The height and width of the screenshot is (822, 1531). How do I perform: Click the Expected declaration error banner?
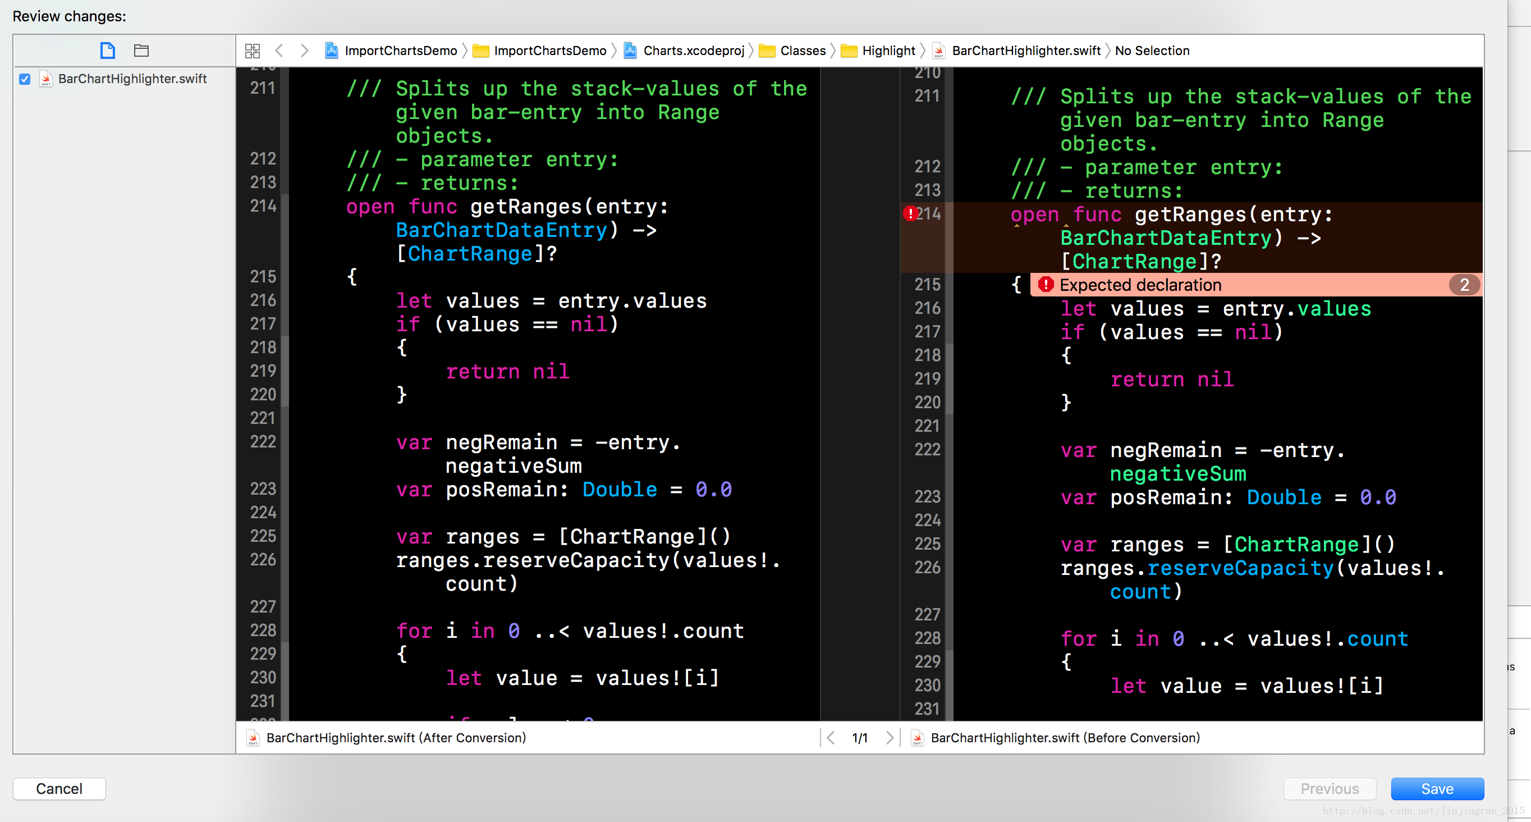pos(1255,285)
